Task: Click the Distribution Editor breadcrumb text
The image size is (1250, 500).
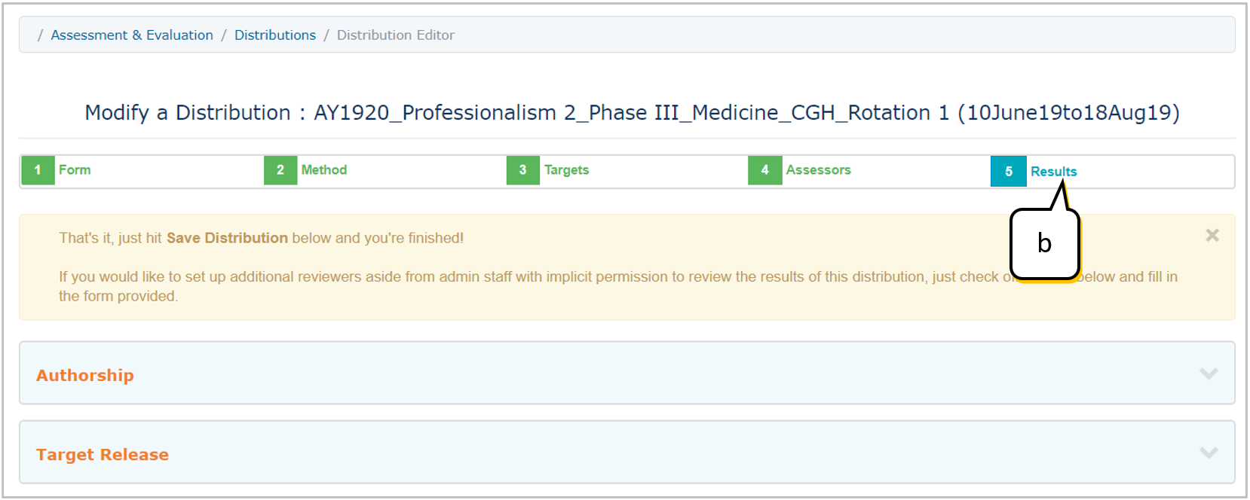Action: point(396,35)
